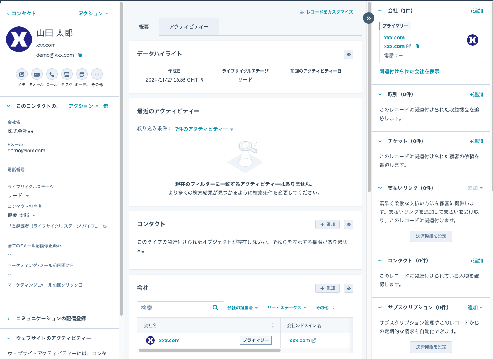Collapse the 取引 (0件) section
The image size is (493, 359).
[380, 94]
